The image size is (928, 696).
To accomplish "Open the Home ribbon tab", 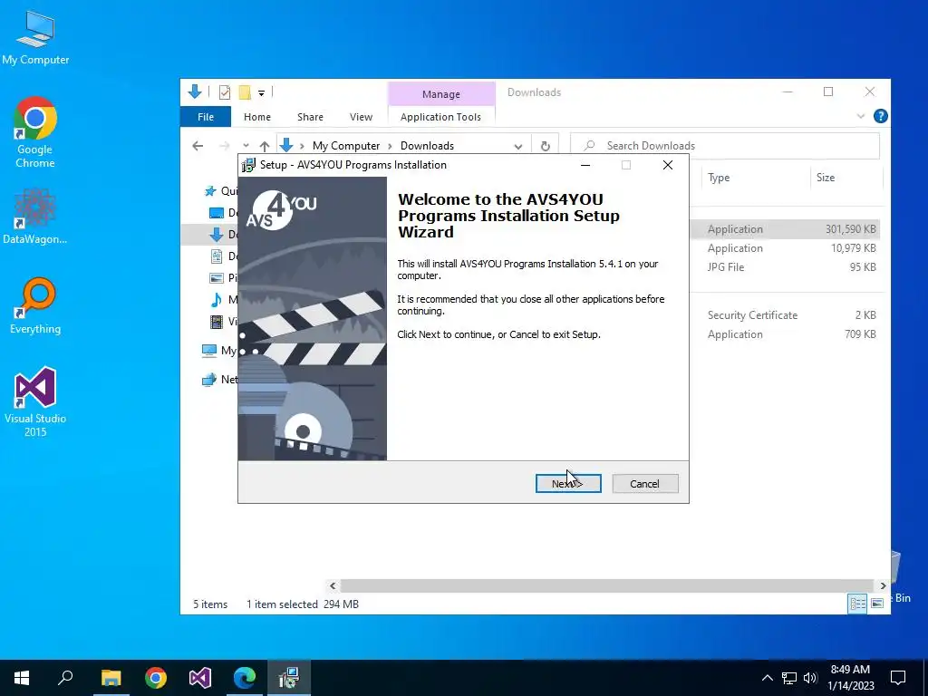I will (256, 117).
